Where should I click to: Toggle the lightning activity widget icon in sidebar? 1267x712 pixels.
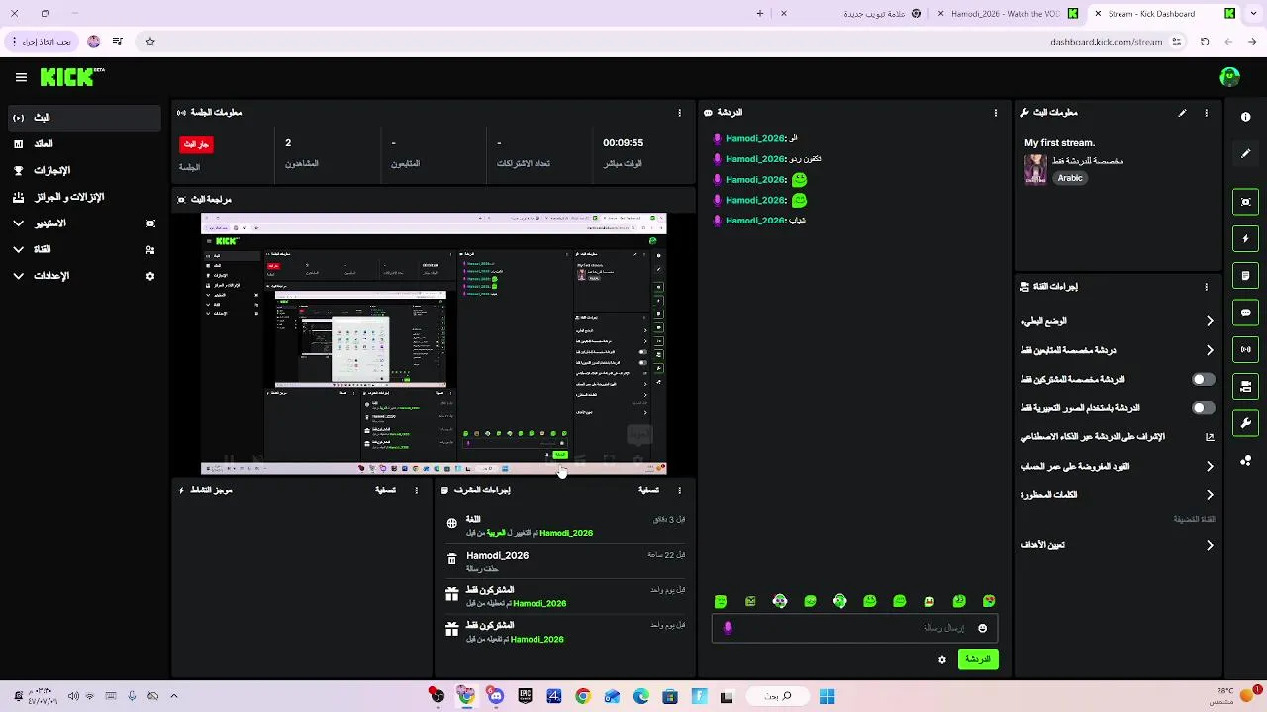[1245, 238]
